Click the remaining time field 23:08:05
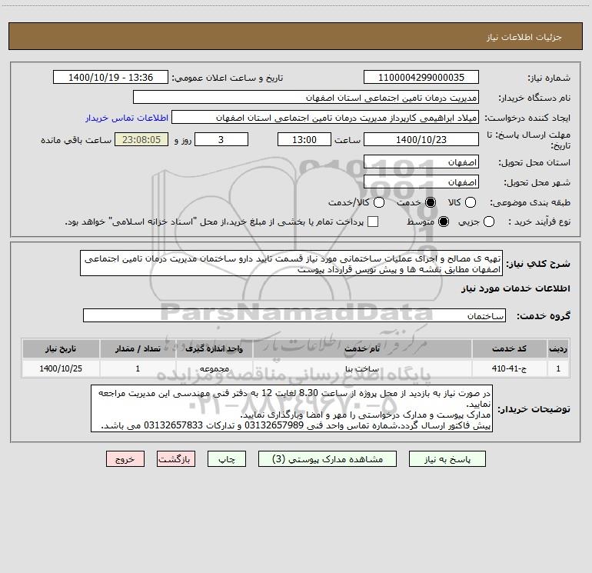592x573 pixels. (141, 139)
